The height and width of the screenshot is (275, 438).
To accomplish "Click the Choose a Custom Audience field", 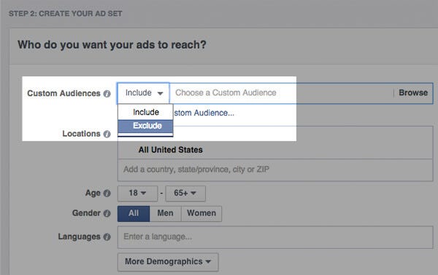I will [281, 93].
